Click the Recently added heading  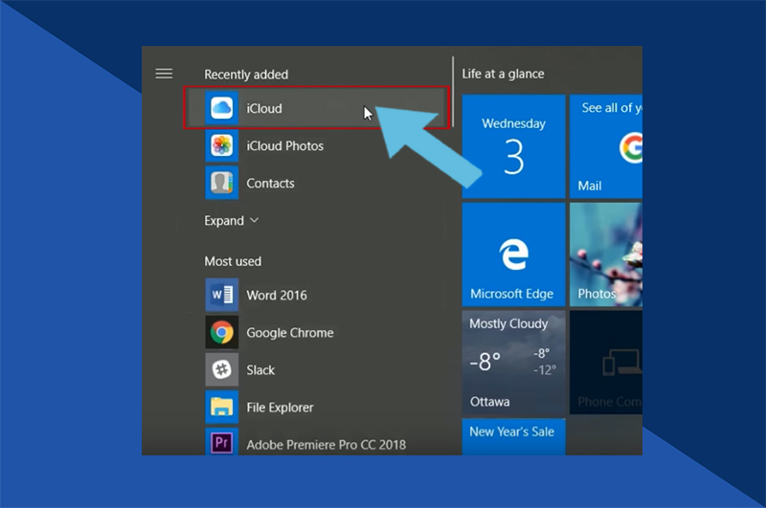point(246,75)
